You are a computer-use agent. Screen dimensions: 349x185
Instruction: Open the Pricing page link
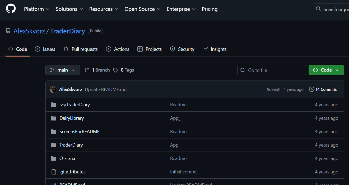coord(210,9)
